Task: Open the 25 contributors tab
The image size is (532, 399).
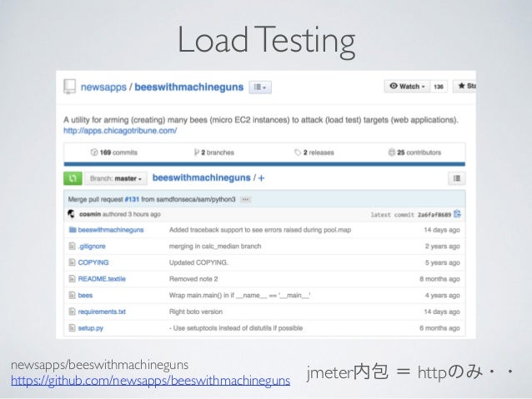Action: pyautogui.click(x=414, y=152)
